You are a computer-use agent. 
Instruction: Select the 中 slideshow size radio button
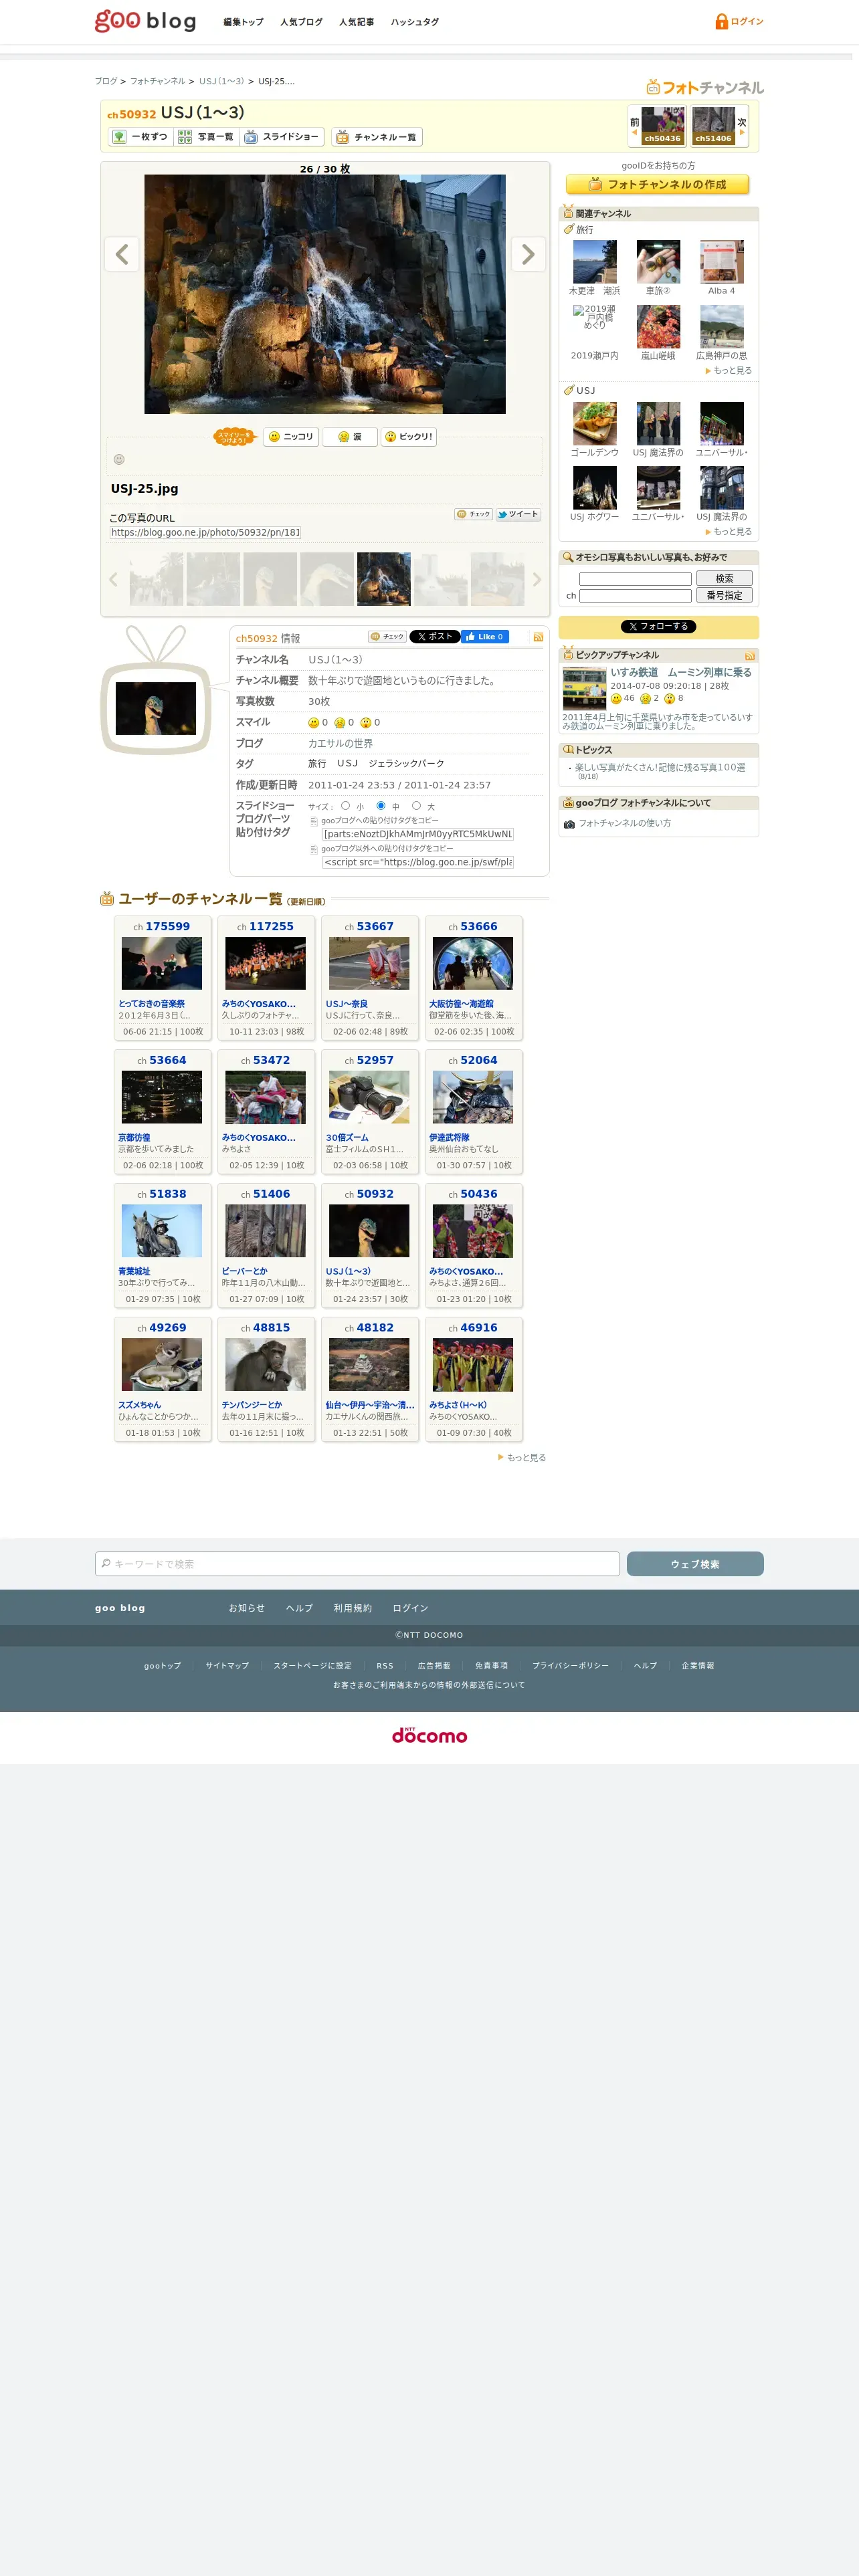coord(381,806)
